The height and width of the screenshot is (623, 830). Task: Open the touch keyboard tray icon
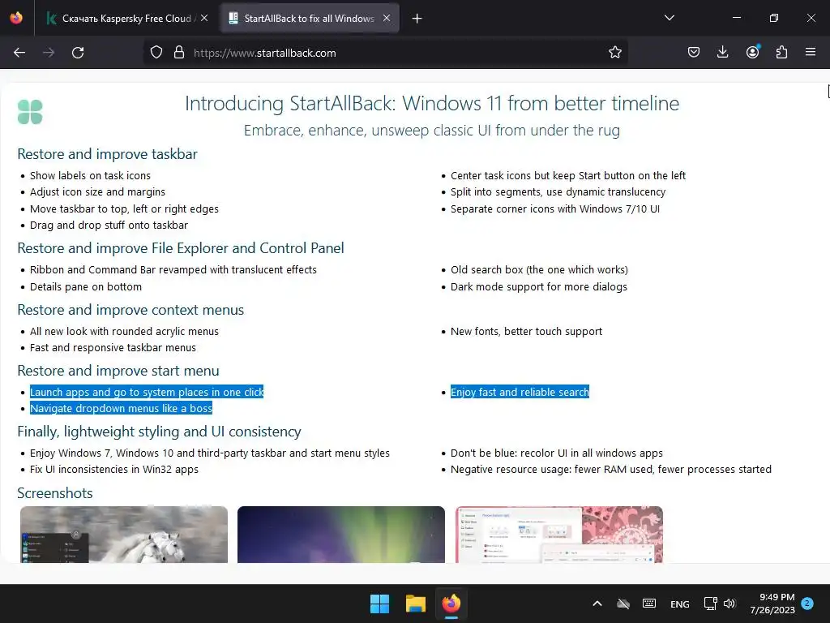tap(649, 604)
